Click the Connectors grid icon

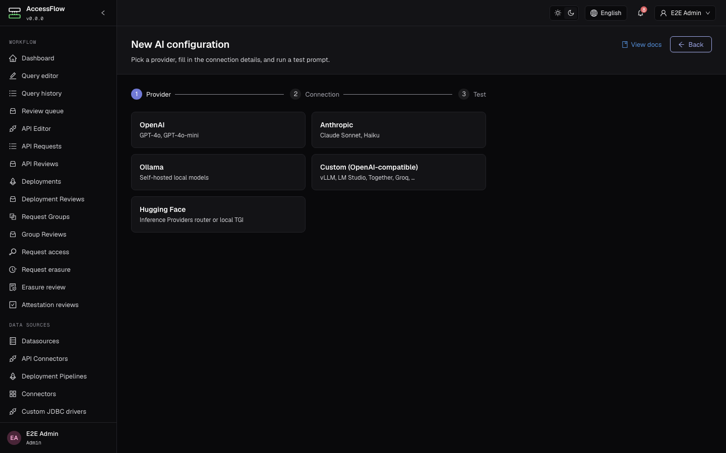[x=13, y=394]
